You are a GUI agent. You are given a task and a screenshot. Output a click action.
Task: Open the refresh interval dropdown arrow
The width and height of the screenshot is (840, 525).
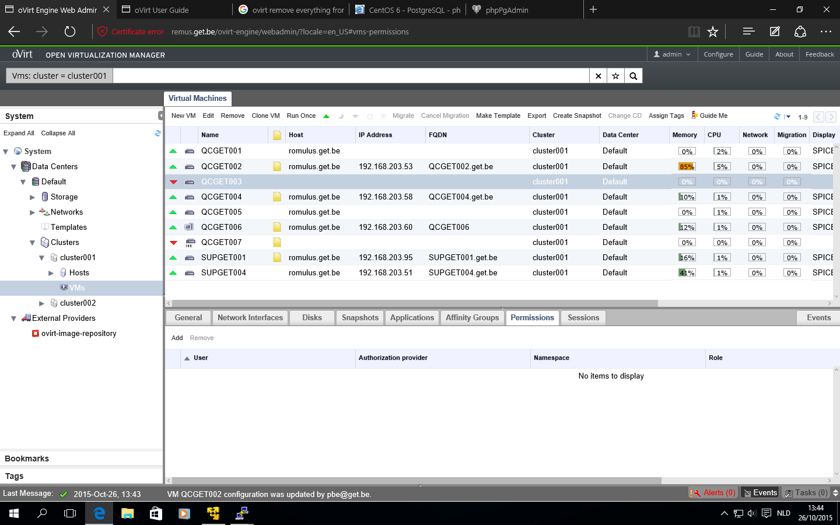[x=788, y=117]
